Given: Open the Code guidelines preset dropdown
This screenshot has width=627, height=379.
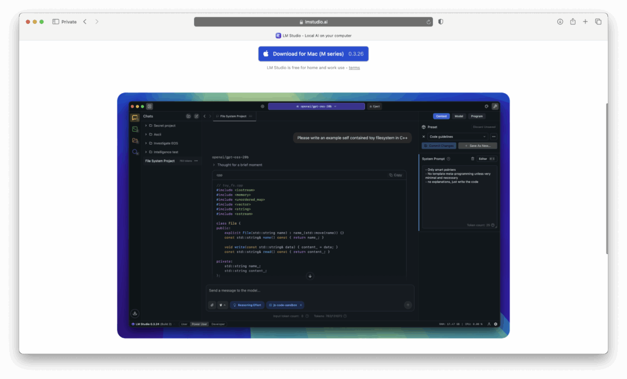Looking at the screenshot, I should tap(457, 137).
